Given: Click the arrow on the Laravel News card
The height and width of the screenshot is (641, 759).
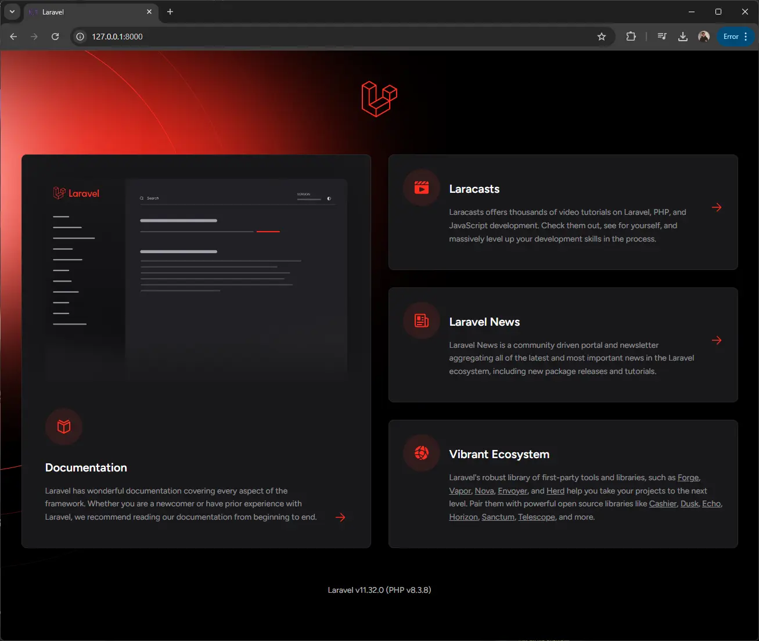Looking at the screenshot, I should point(717,340).
